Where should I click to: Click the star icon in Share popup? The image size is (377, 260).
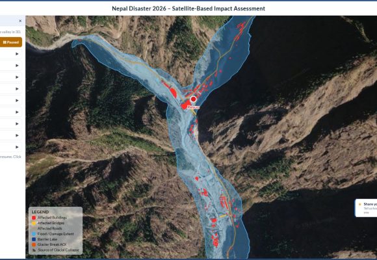click(360, 205)
